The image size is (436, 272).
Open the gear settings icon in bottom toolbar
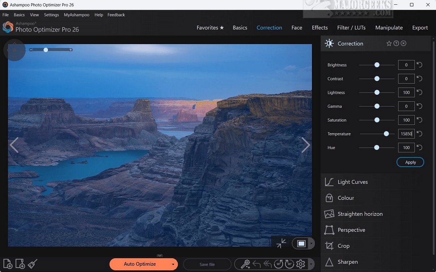[301, 264]
